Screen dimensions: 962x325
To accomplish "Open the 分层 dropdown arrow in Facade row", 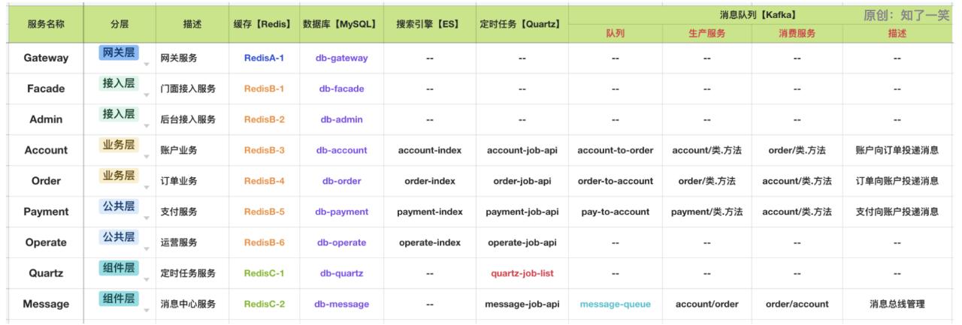I will coord(147,95).
